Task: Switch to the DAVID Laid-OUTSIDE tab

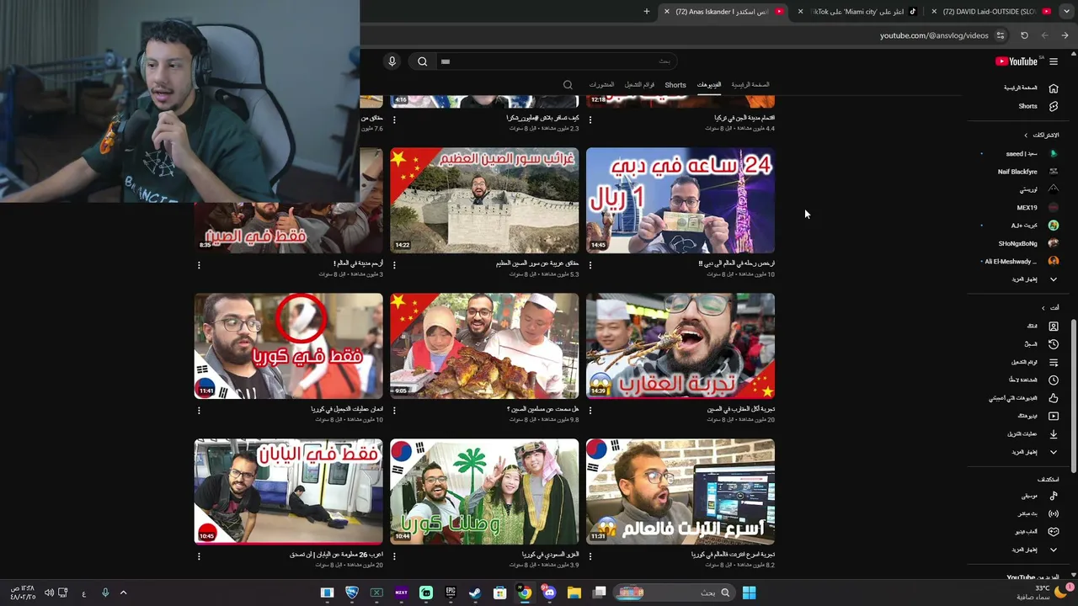Action: point(992,12)
